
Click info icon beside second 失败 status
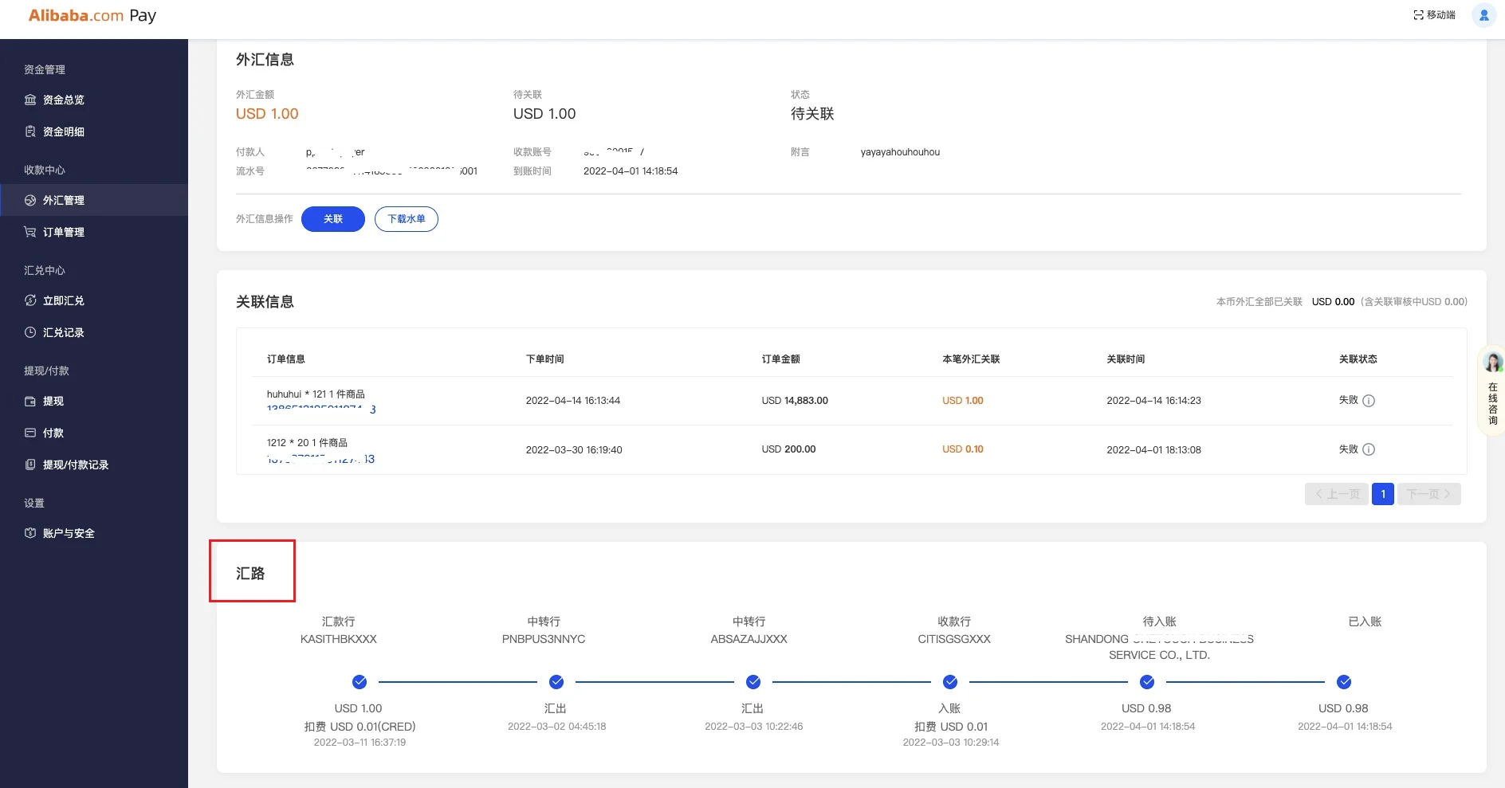pyautogui.click(x=1369, y=449)
